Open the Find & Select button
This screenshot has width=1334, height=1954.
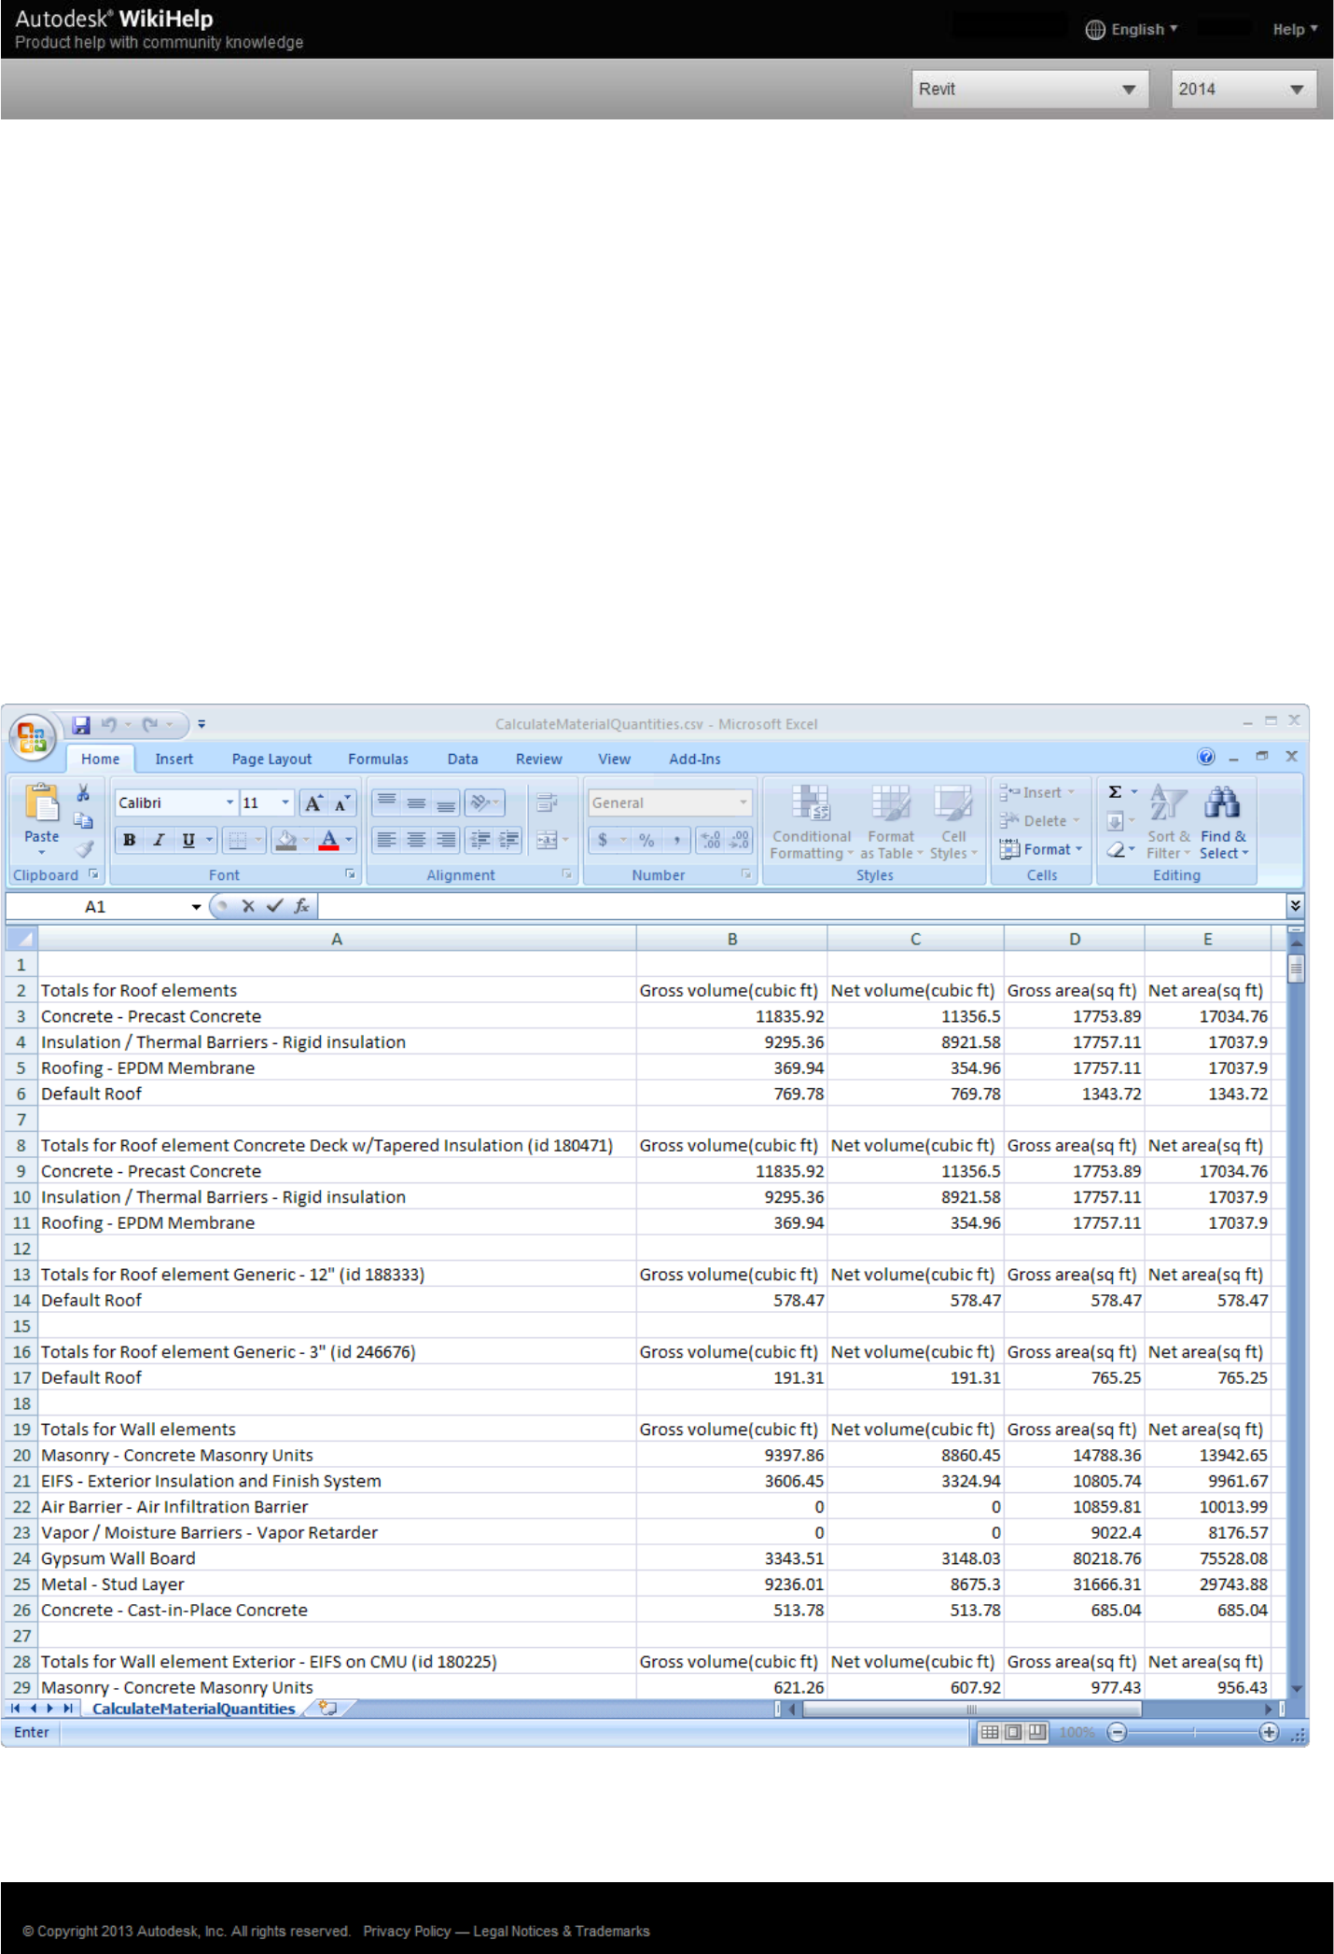pyautogui.click(x=1223, y=822)
